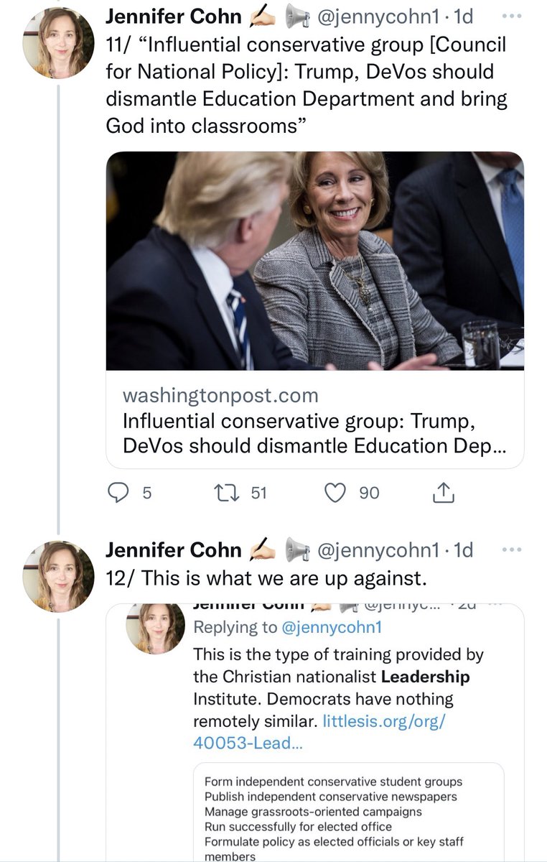Open the Trump and DeVos article image

coord(315,261)
